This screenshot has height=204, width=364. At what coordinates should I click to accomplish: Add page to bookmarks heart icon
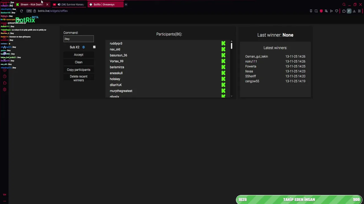click(337, 11)
